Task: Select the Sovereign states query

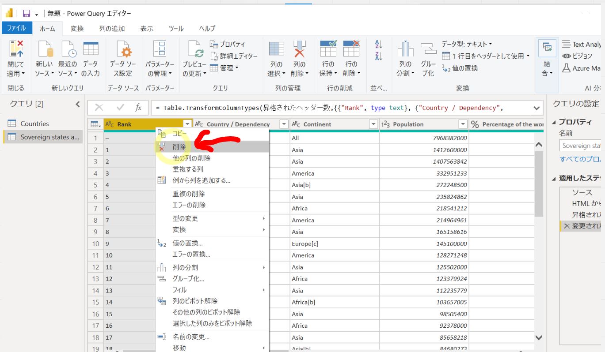Action: pos(43,137)
